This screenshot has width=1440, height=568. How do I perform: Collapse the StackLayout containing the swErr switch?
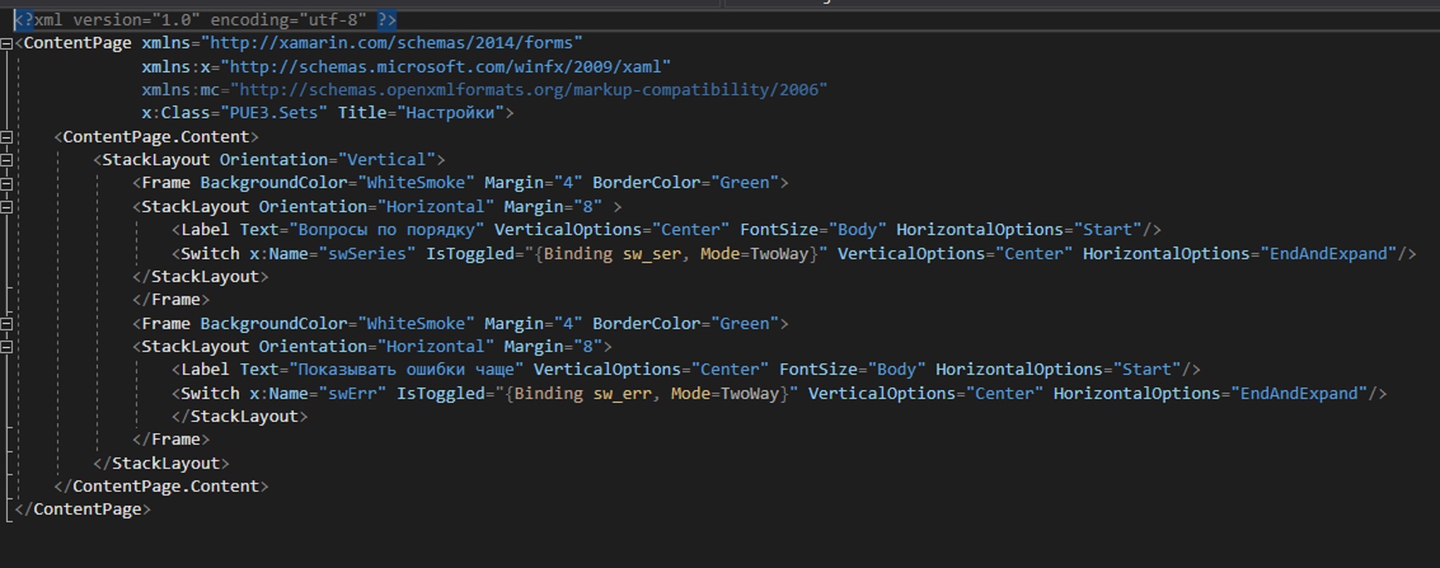pyautogui.click(x=6, y=347)
